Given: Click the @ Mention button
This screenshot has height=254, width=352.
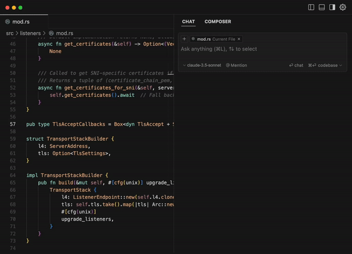Looking at the screenshot, I should 236,65.
